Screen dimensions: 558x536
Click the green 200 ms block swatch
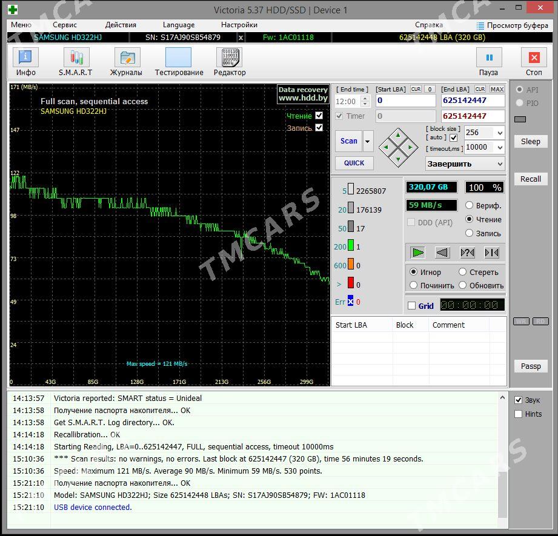(x=351, y=245)
